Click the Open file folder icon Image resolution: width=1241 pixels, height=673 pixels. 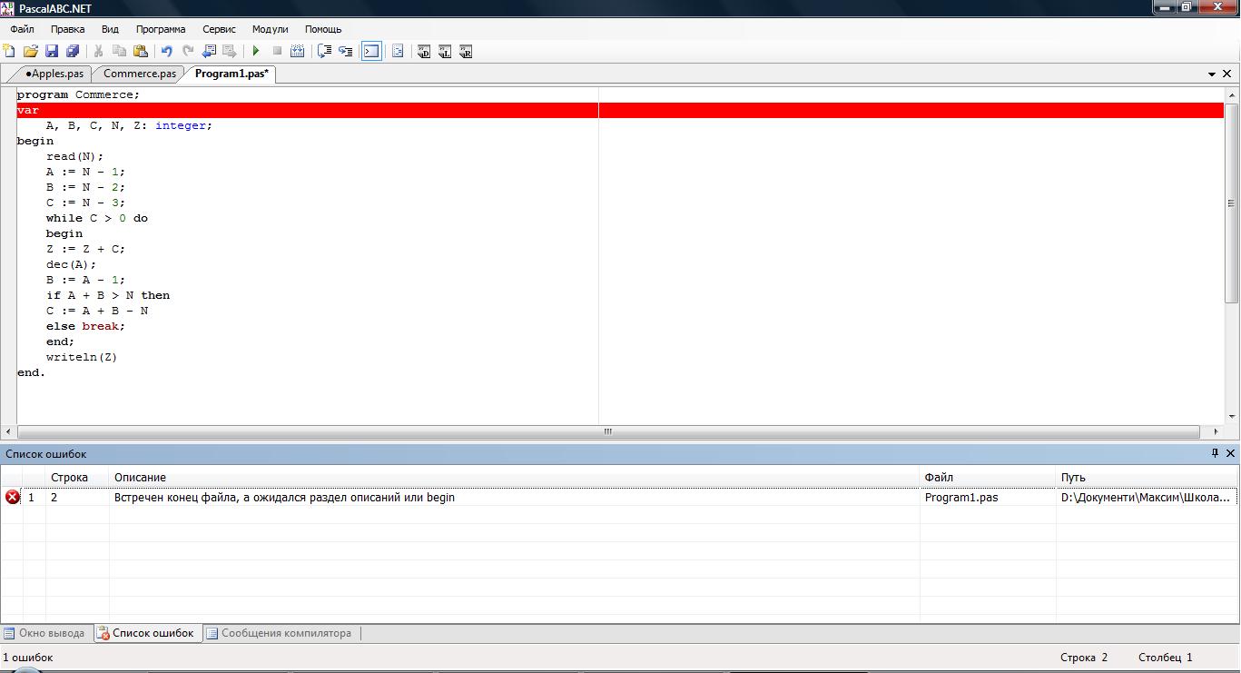pos(31,52)
